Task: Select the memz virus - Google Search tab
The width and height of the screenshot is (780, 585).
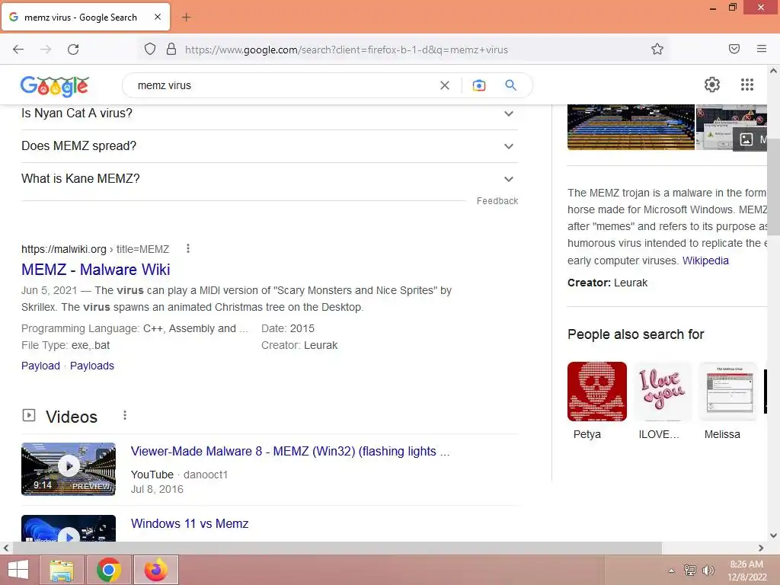Action: 85,17
